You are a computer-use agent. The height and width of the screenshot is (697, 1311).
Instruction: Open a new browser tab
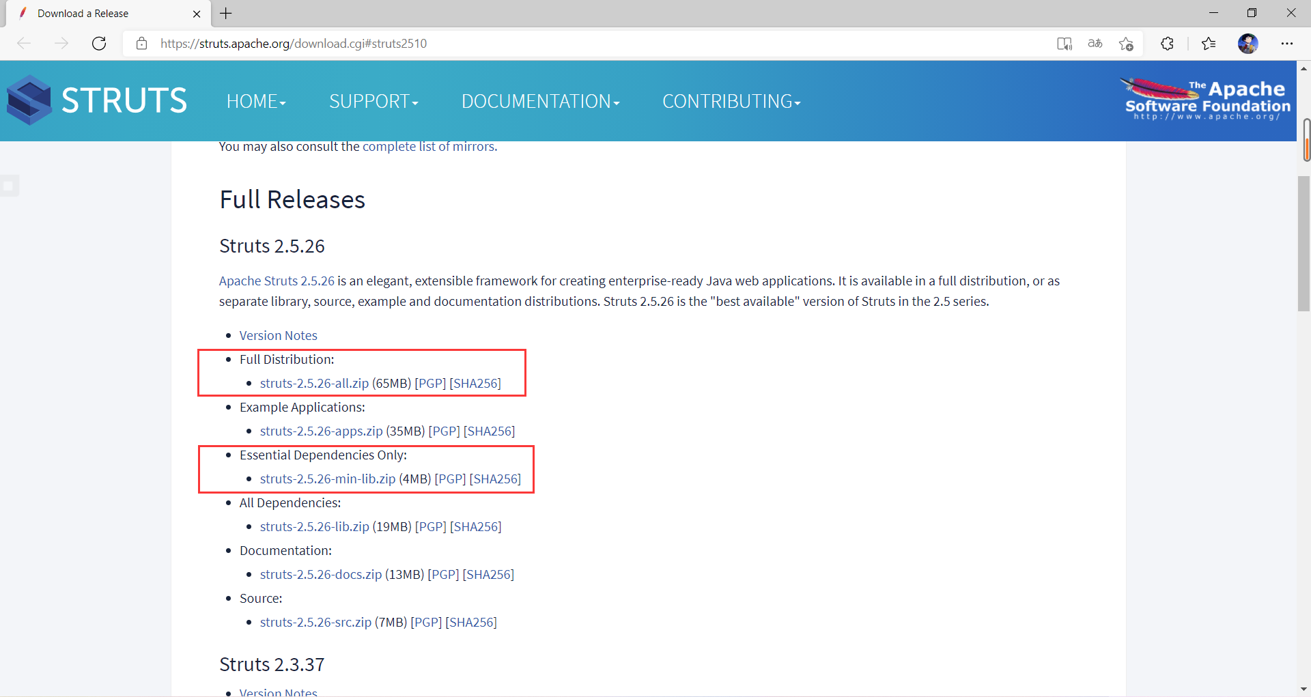[x=226, y=14]
